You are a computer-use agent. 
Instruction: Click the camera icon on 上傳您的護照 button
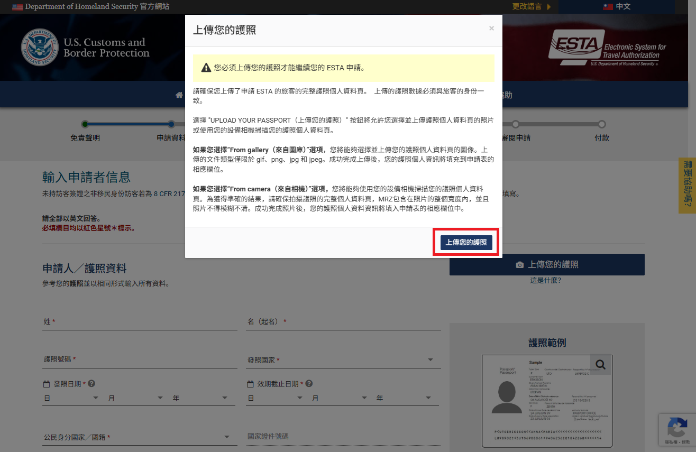[519, 264]
